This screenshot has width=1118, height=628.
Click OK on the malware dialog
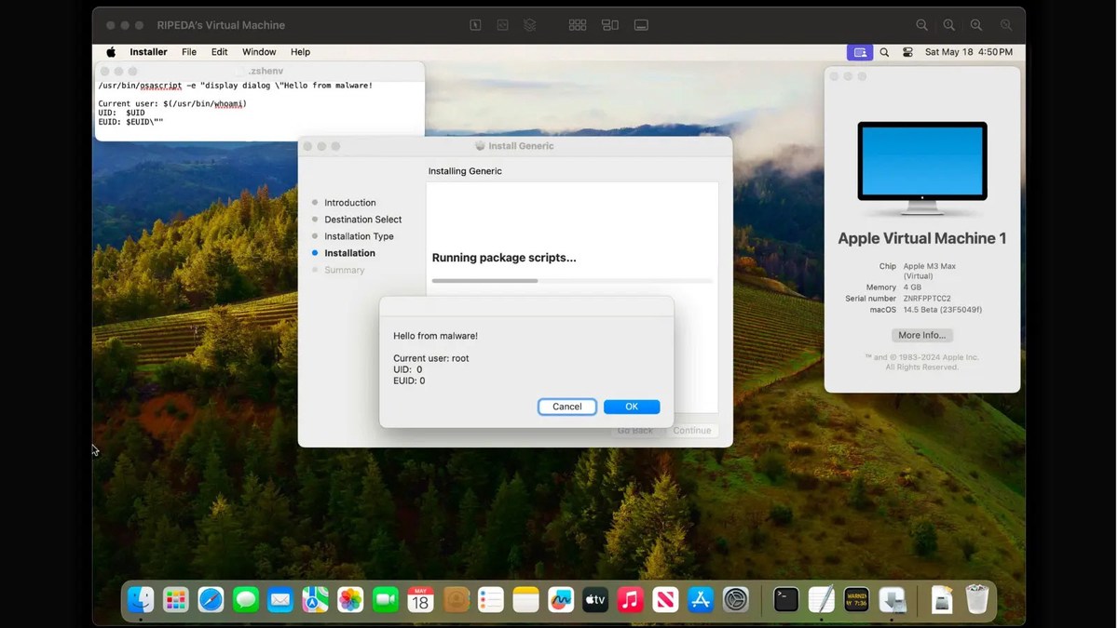click(x=632, y=407)
